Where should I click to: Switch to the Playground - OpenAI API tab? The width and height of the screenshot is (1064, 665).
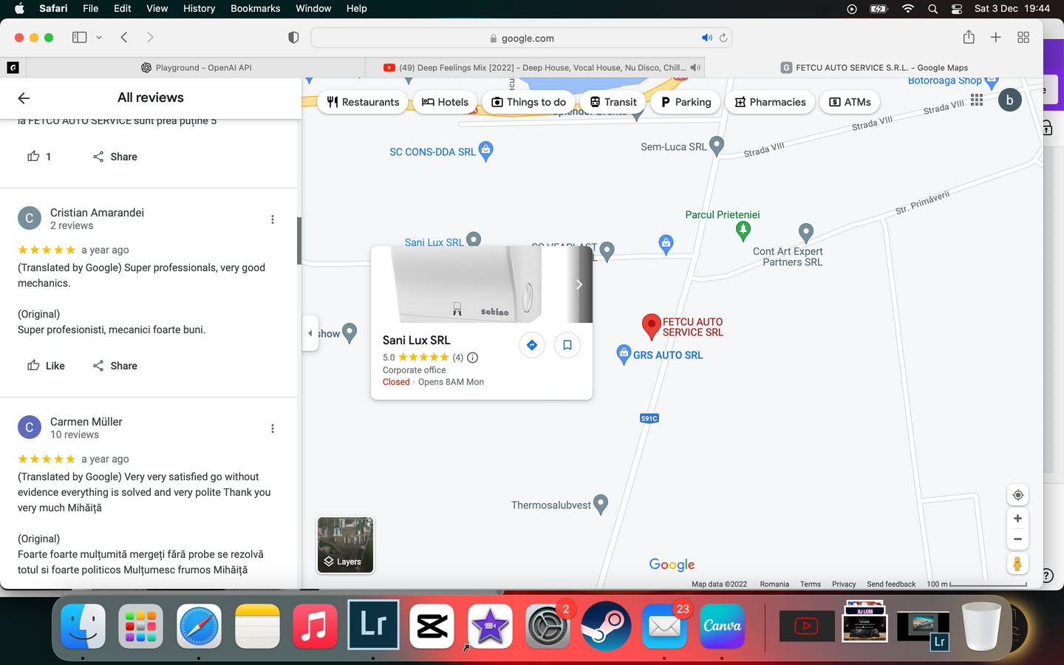coord(197,67)
